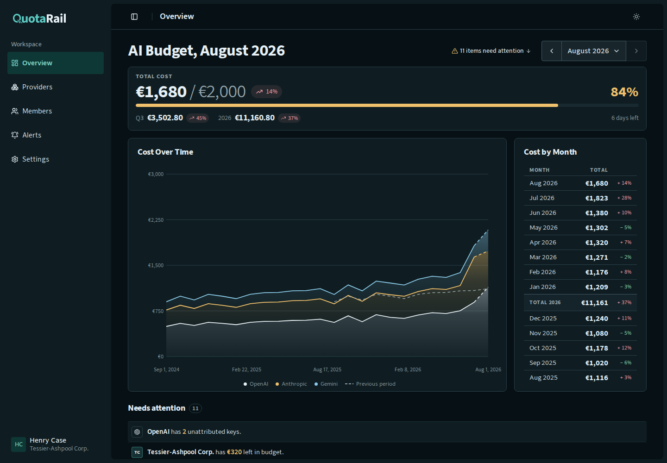Open the OpenAI unattributed keys alert
The height and width of the screenshot is (463, 667).
387,432
